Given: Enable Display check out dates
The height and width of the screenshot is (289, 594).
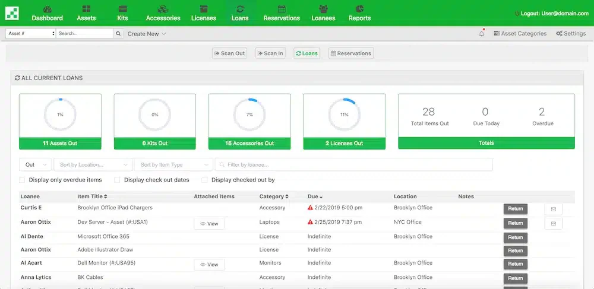Looking at the screenshot, I should coord(117,180).
